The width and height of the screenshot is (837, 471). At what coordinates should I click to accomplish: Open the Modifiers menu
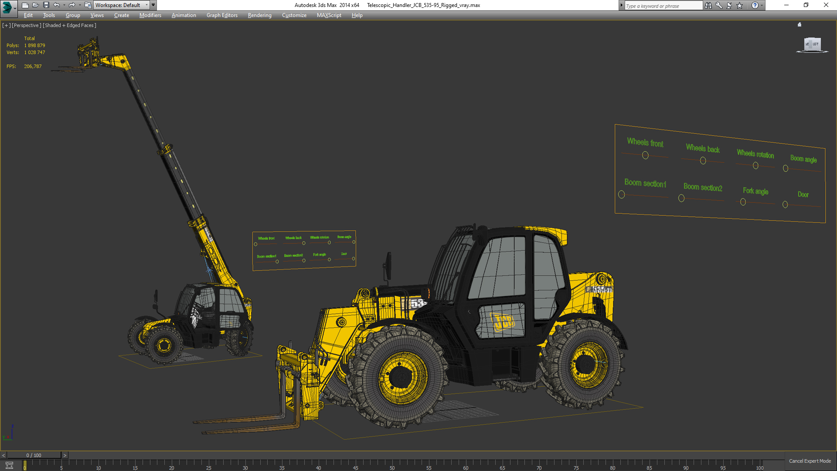click(x=150, y=15)
